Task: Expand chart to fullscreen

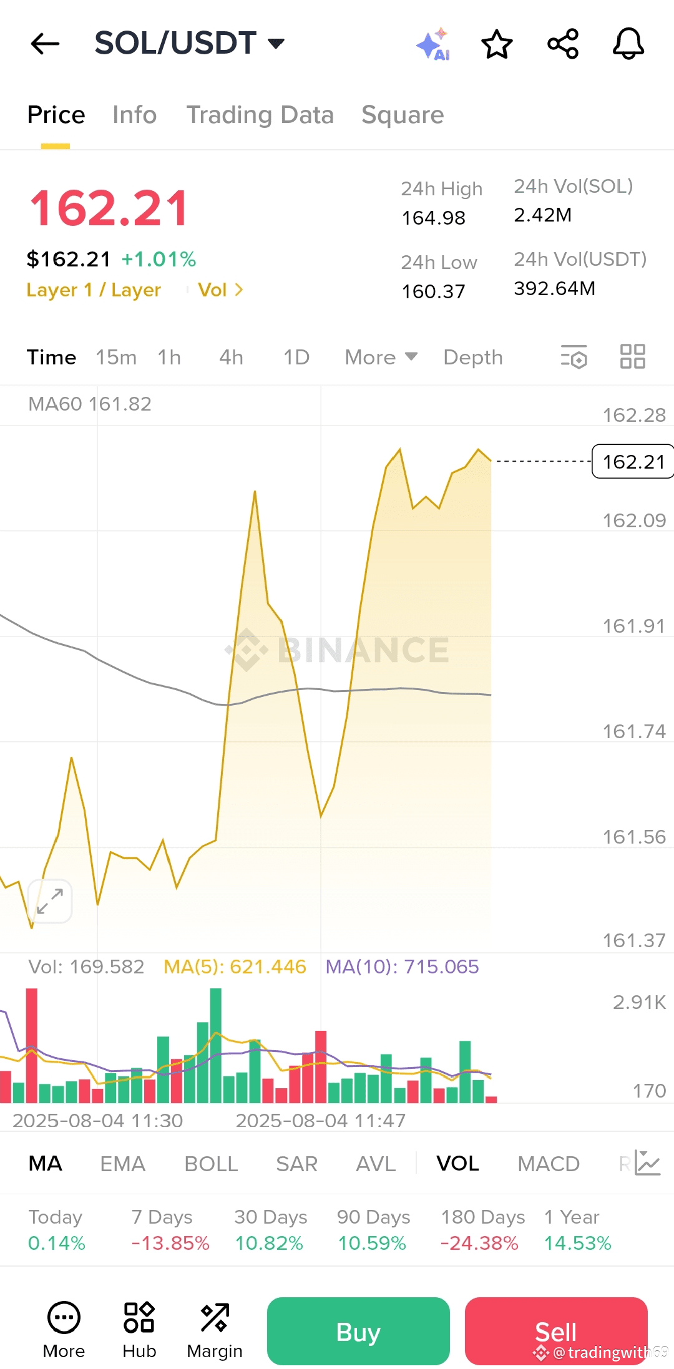Action: tap(50, 901)
